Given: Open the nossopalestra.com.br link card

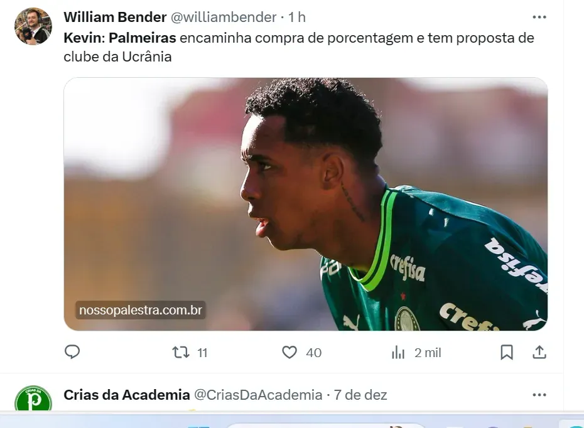Looking at the screenshot, I should (305, 204).
